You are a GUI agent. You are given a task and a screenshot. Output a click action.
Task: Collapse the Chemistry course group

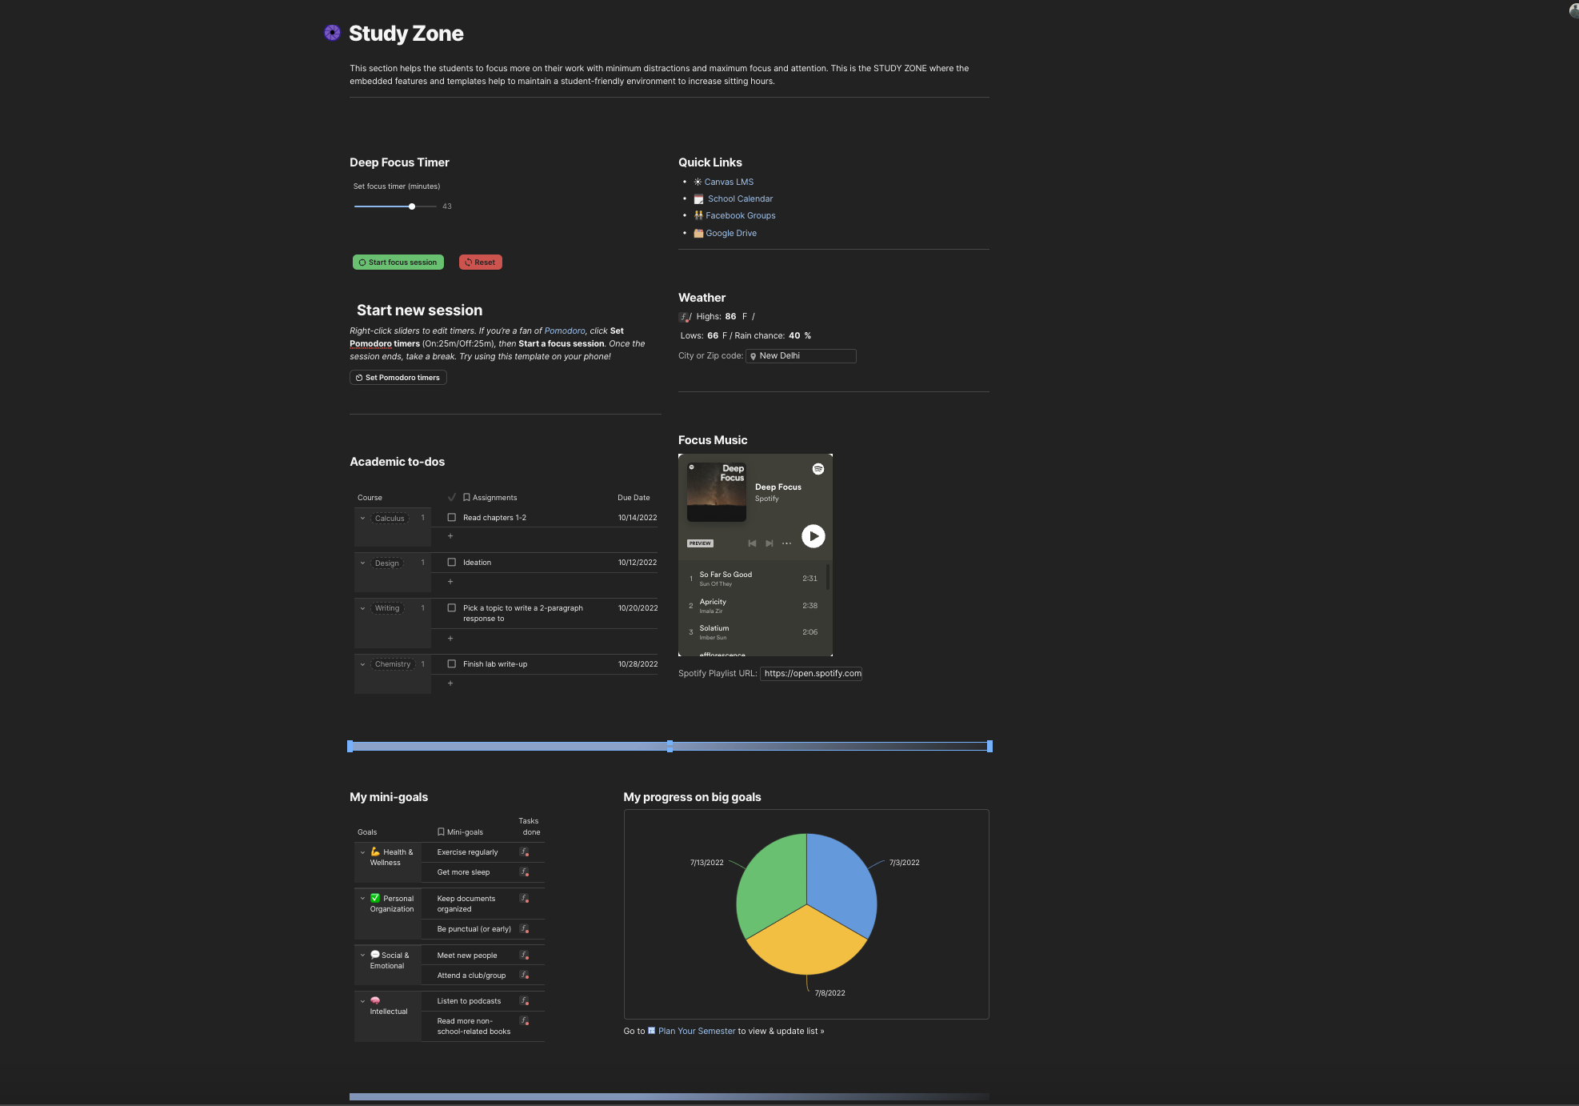coord(362,664)
